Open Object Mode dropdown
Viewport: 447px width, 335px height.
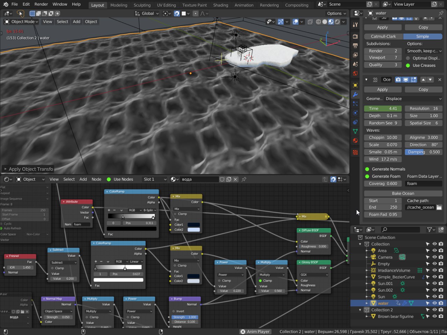pyautogui.click(x=21, y=22)
